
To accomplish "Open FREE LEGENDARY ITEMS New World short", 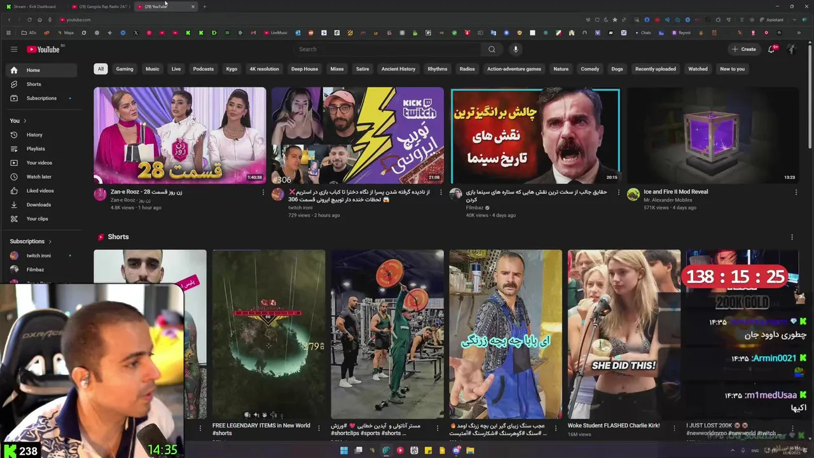I will [x=268, y=334].
